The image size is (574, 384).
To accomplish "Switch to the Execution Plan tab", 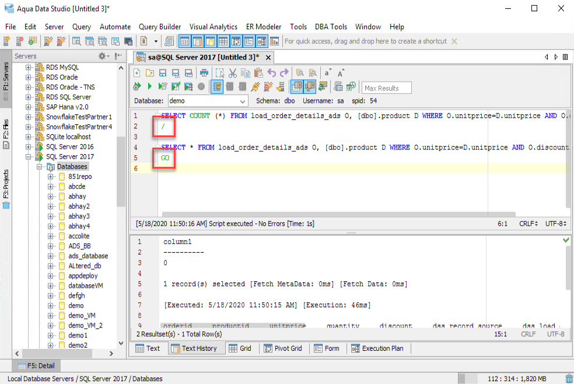I will (377, 348).
